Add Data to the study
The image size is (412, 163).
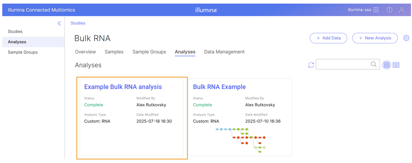click(x=329, y=38)
